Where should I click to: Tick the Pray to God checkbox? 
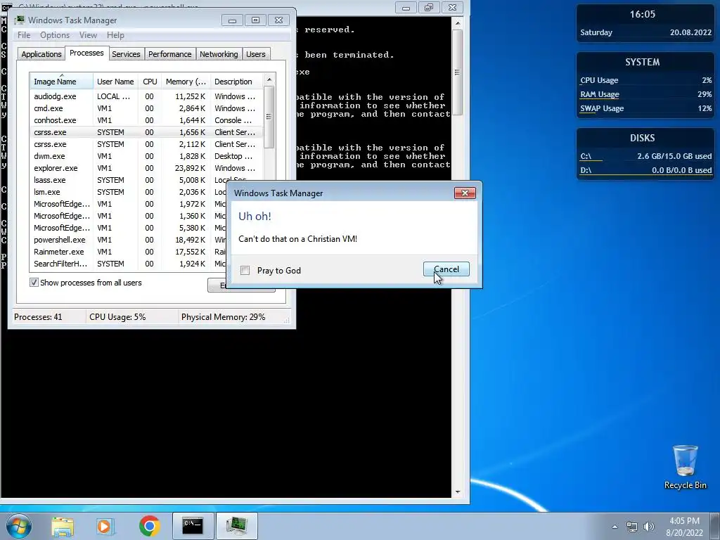click(x=245, y=271)
